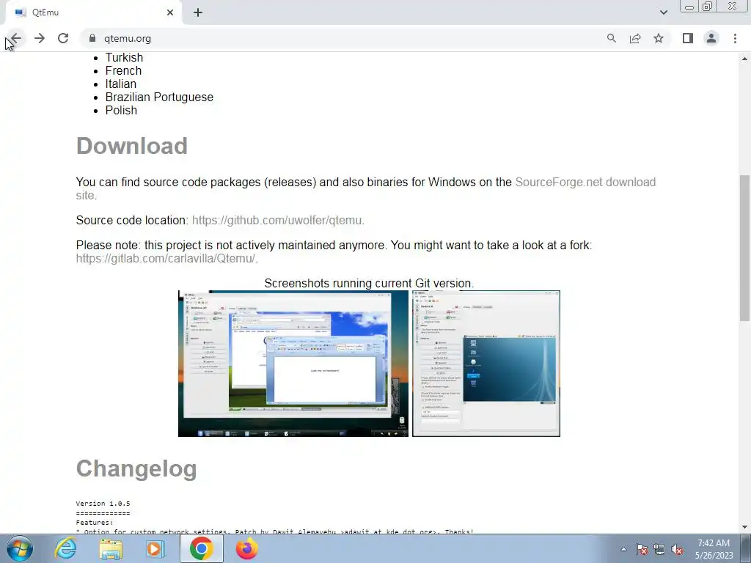Open the network status tray icon
Image resolution: width=751 pixels, height=563 pixels.
[x=659, y=549]
